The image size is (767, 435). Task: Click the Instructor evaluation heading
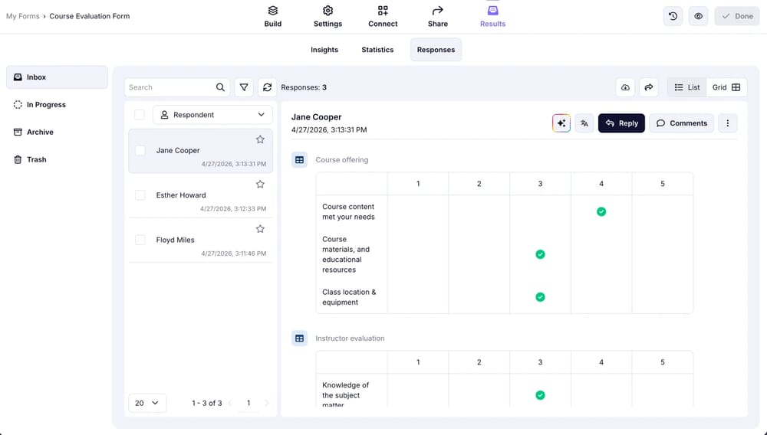click(x=350, y=339)
